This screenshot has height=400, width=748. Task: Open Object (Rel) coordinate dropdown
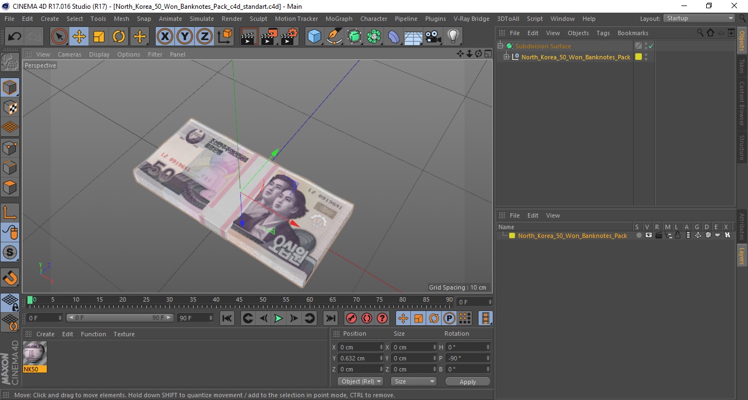[360, 381]
